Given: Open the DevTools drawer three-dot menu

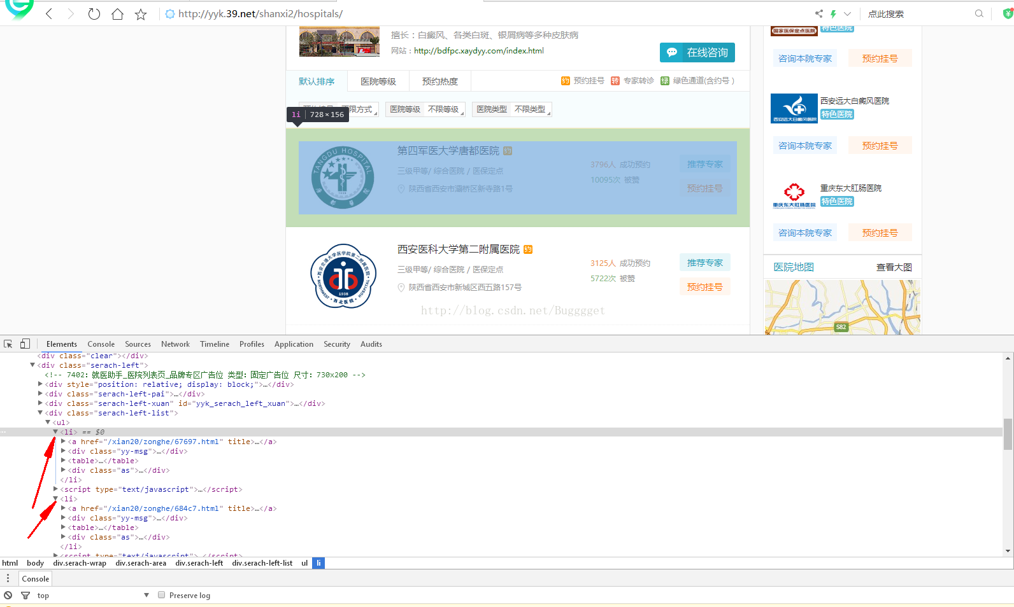Looking at the screenshot, I should point(8,578).
